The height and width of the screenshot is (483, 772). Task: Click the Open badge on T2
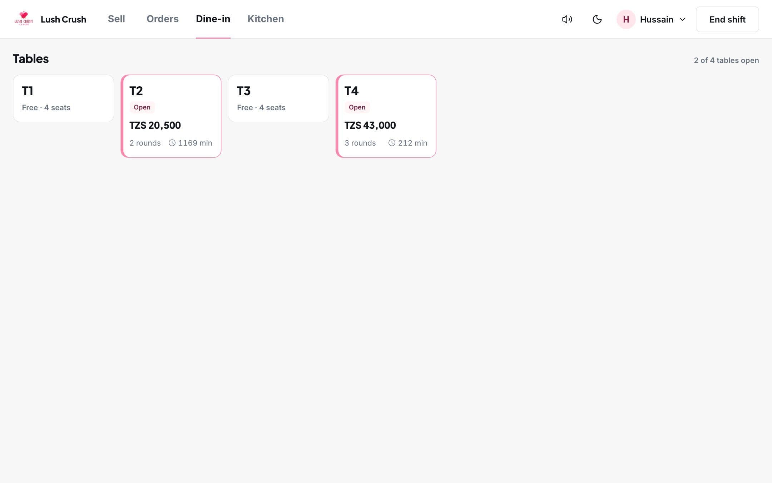point(142,107)
